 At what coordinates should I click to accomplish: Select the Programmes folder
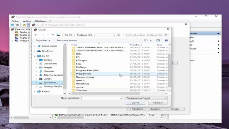tap(84, 74)
